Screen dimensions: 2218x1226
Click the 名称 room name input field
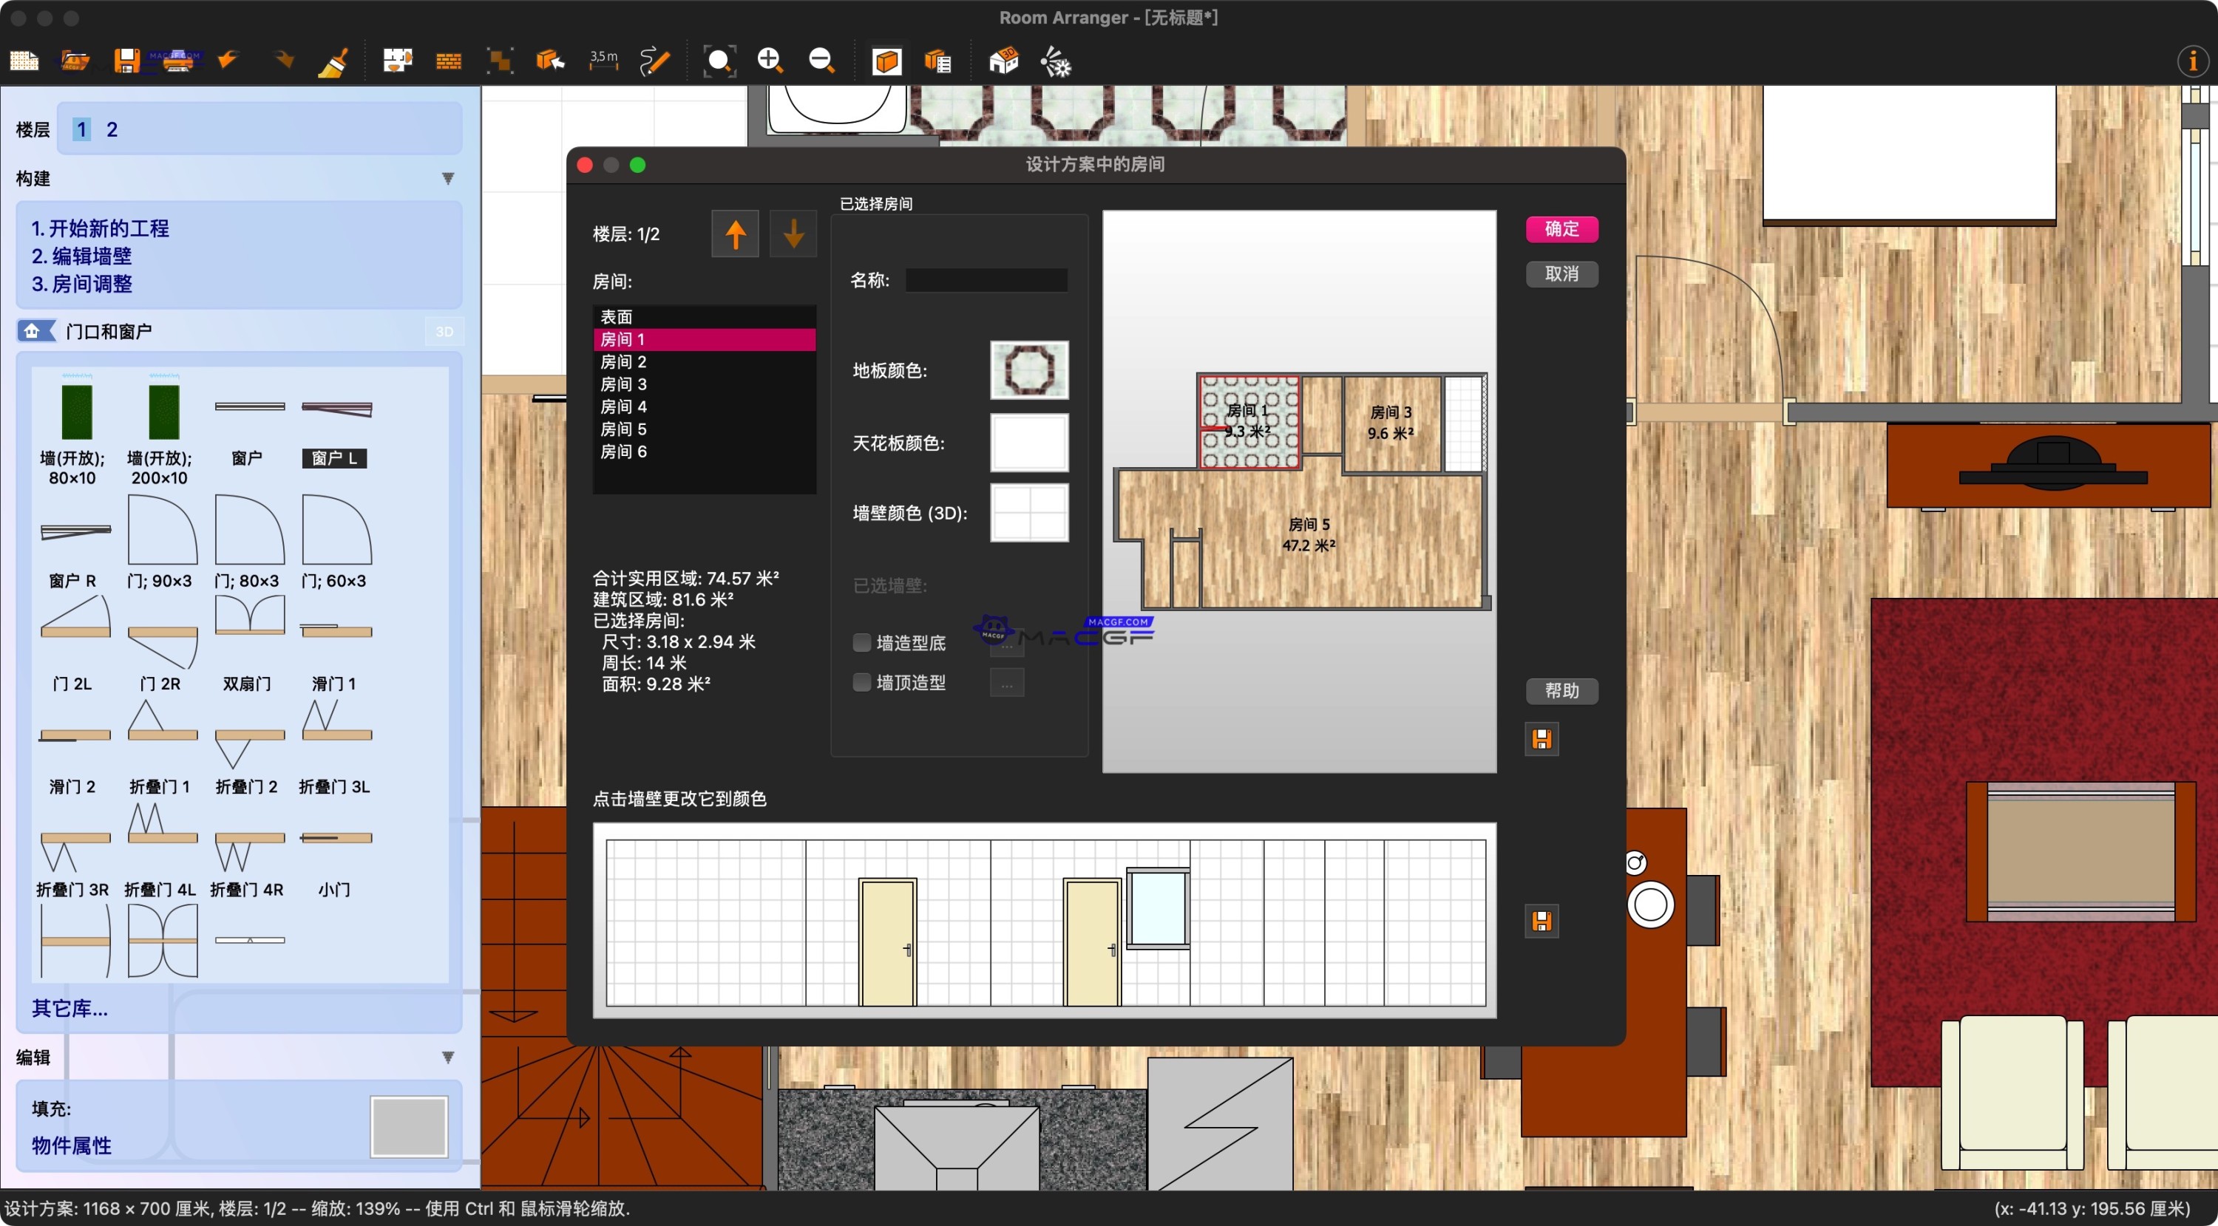pos(987,279)
